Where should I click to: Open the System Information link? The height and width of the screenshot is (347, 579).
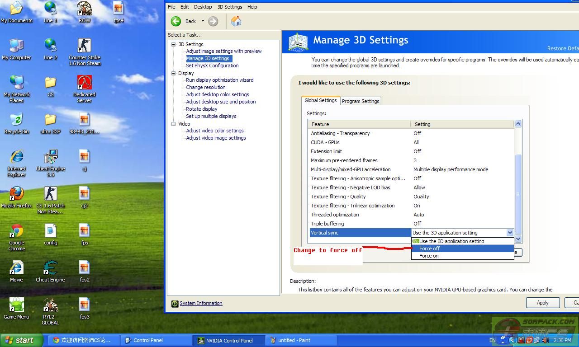tap(201, 303)
